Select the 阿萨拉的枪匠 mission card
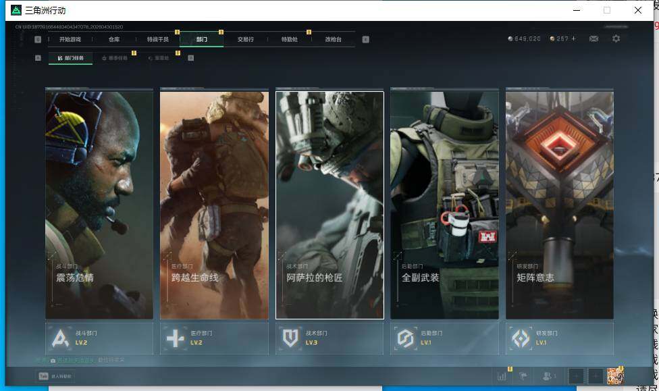 coord(329,203)
